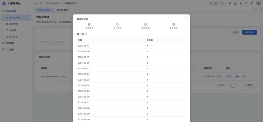Click the 2025-07-16 01:33 creation time
Image resolution: width=263 pixels, height=122 pixels.
[x=212, y=77]
